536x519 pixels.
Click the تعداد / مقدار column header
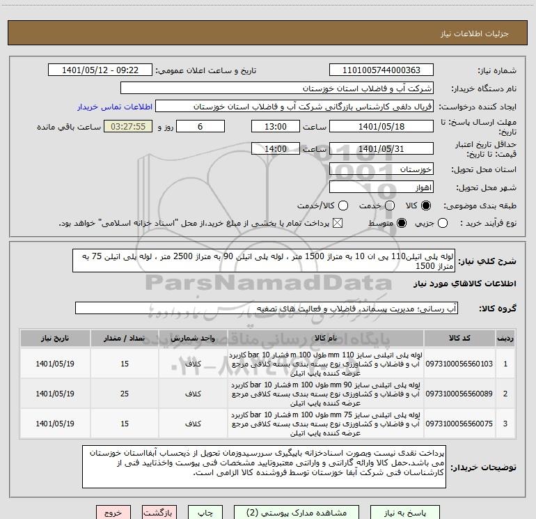pyautogui.click(x=125, y=338)
